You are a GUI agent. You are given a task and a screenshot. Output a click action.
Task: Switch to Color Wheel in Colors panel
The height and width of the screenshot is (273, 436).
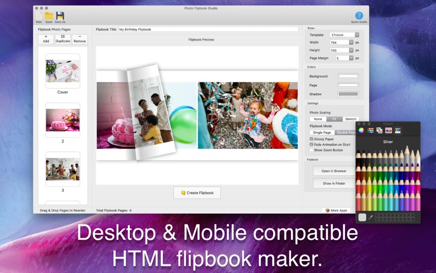[x=361, y=130]
